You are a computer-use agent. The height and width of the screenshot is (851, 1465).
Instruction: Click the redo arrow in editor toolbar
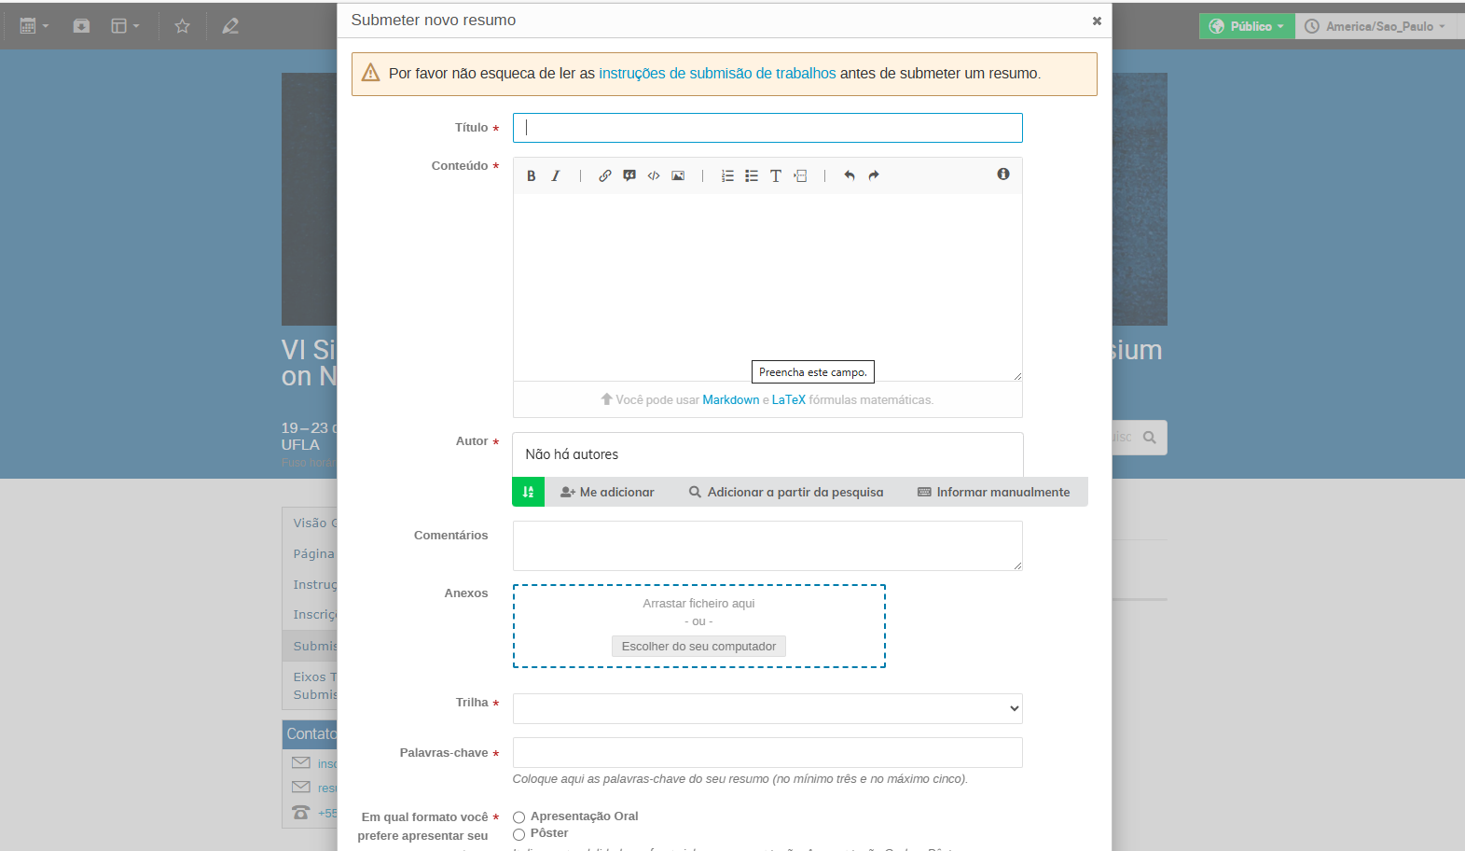874,175
